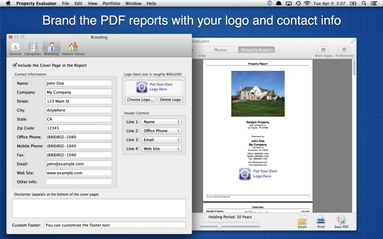Click the clock showing Tue Apr 9
The height and width of the screenshot is (239, 383).
(329, 3)
